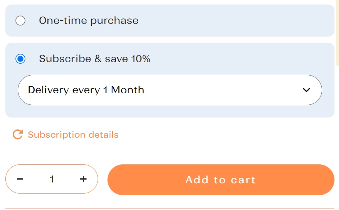Select the Subscribe & save 10% radio button
Viewport: 339px width, 210px height.
click(20, 59)
